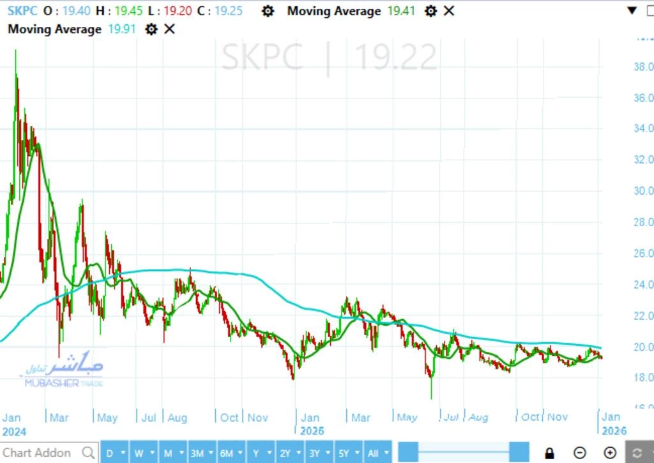The height and width of the screenshot is (463, 654).
Task: Choose the 2Y range option
Action: click(x=284, y=453)
